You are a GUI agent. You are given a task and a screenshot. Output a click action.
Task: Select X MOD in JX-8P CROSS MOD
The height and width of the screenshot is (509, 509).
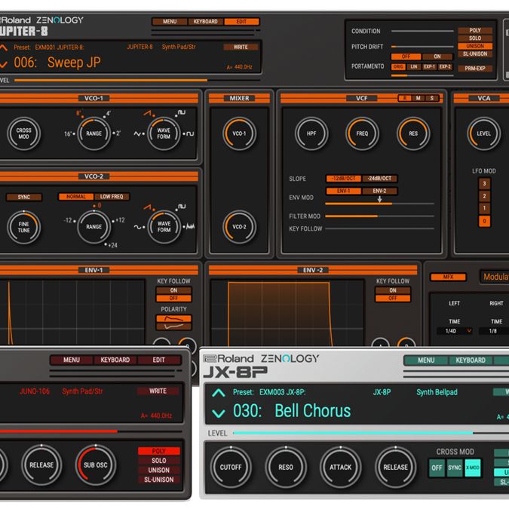[x=473, y=468]
